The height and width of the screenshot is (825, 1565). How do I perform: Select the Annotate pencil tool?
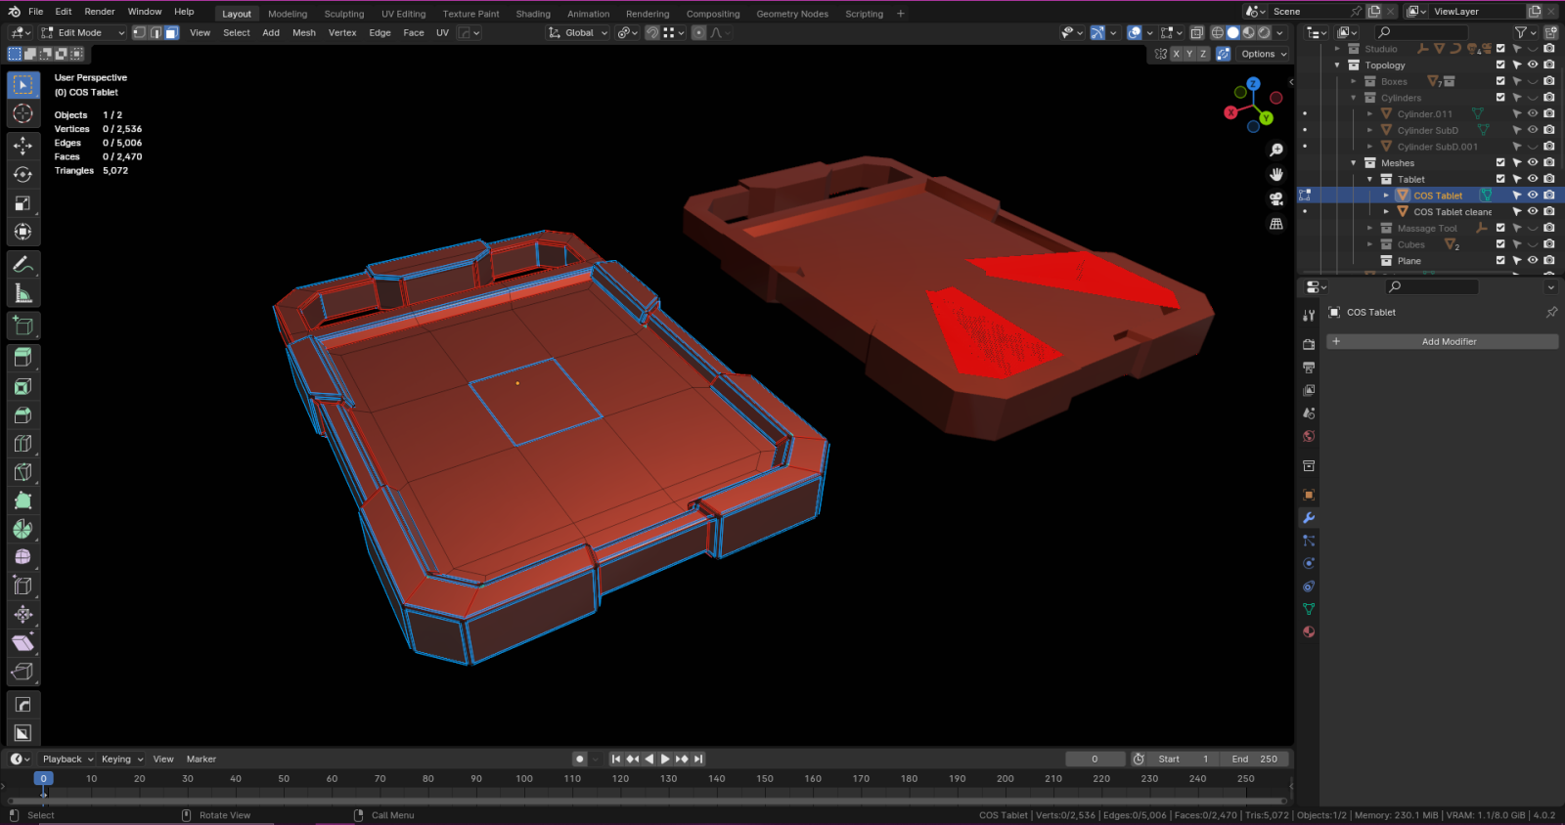point(22,265)
